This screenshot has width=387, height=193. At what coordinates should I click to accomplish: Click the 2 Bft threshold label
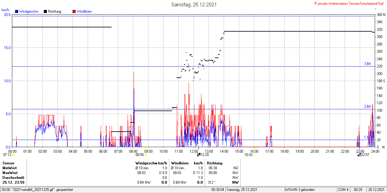tap(367, 107)
